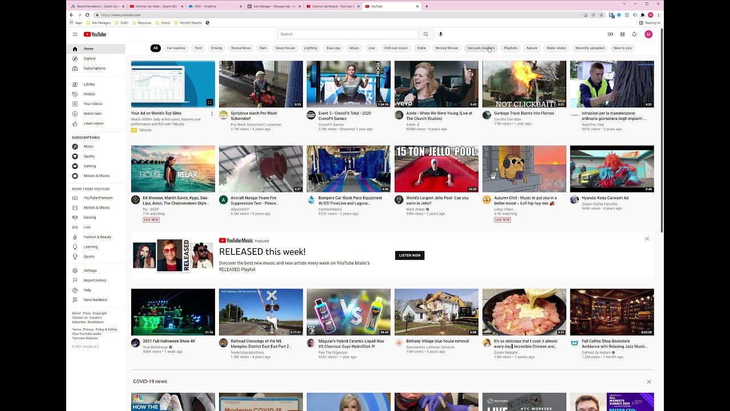Open the YouTube hamburger guide menu
Image resolution: width=730 pixels, height=411 pixels.
[x=75, y=34]
